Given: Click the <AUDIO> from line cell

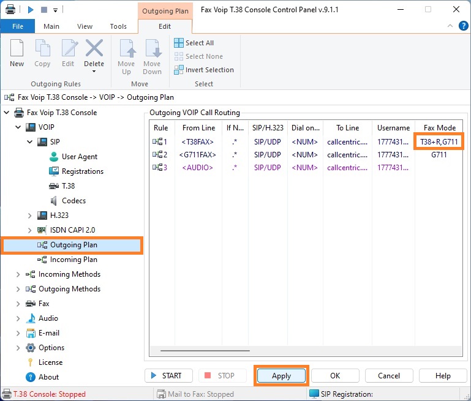Looking at the screenshot, I should [x=198, y=168].
